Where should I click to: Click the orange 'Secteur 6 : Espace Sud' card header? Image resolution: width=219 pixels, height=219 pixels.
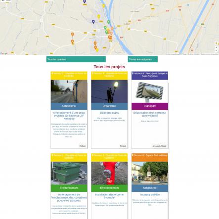point(150,158)
